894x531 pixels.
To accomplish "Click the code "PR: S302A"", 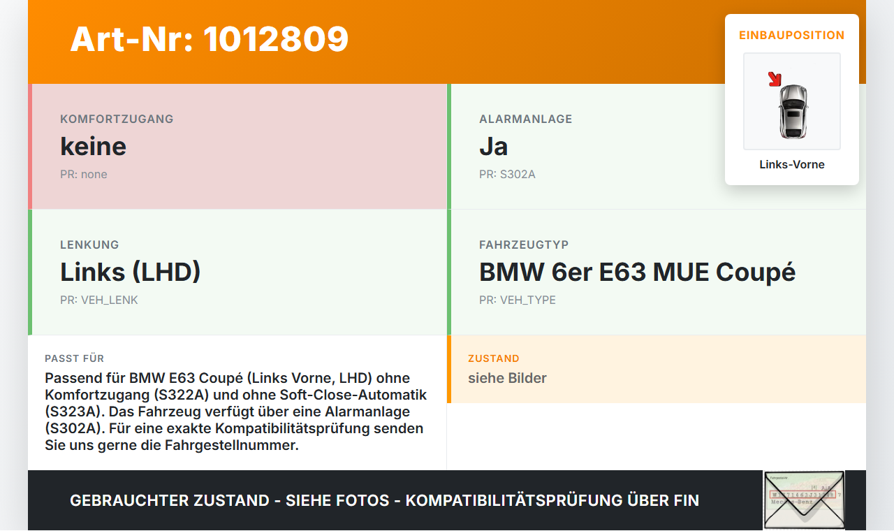I will pos(507,174).
